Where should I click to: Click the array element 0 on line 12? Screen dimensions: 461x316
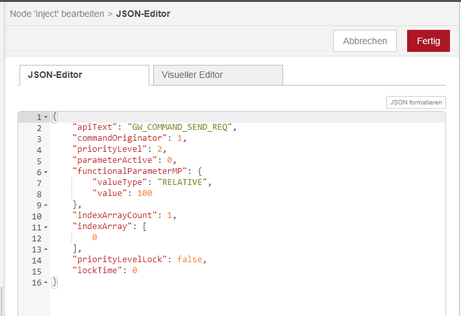(x=95, y=237)
